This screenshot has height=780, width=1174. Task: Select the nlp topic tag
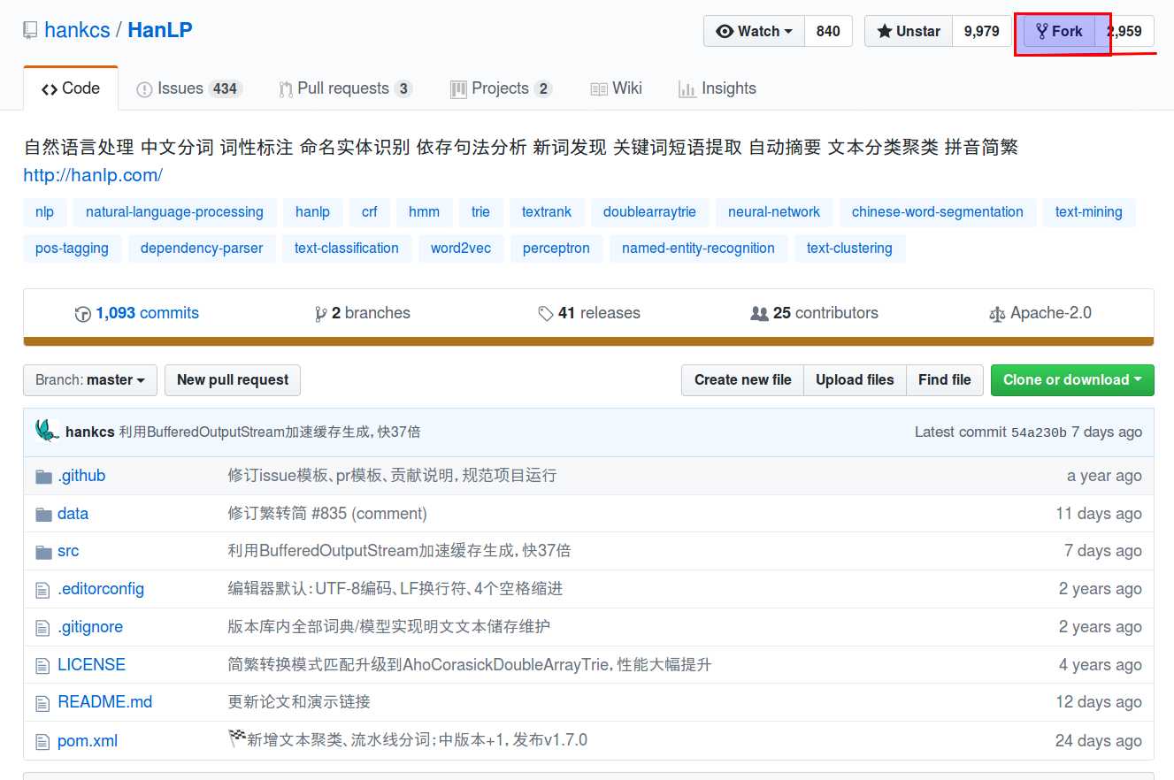click(x=44, y=212)
